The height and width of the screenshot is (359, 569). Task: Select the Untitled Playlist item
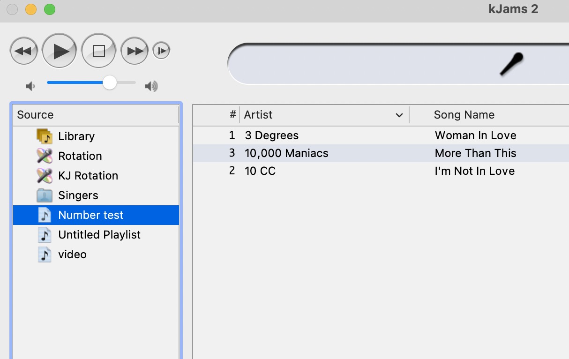pos(99,235)
